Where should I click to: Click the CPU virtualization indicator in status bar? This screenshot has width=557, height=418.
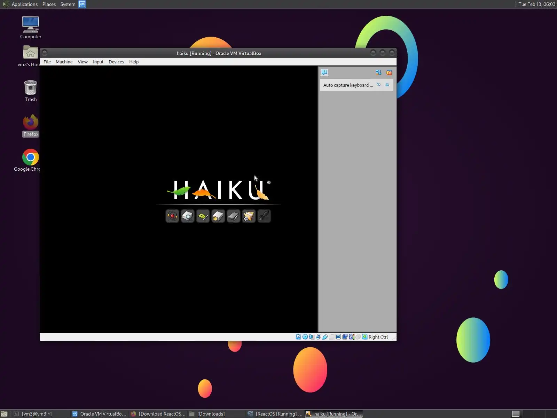pyautogui.click(x=351, y=337)
